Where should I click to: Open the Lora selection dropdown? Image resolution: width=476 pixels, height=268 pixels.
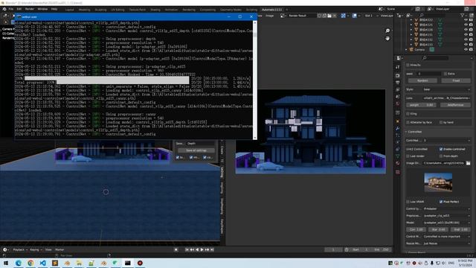446,98
